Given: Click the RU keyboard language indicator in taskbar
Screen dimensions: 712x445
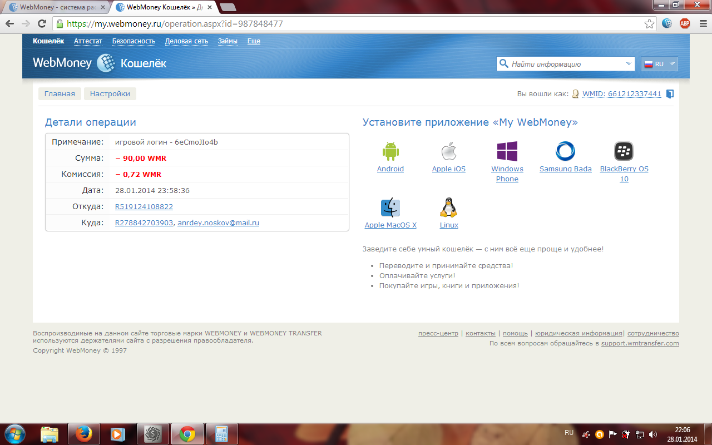Looking at the screenshot, I should pos(569,433).
